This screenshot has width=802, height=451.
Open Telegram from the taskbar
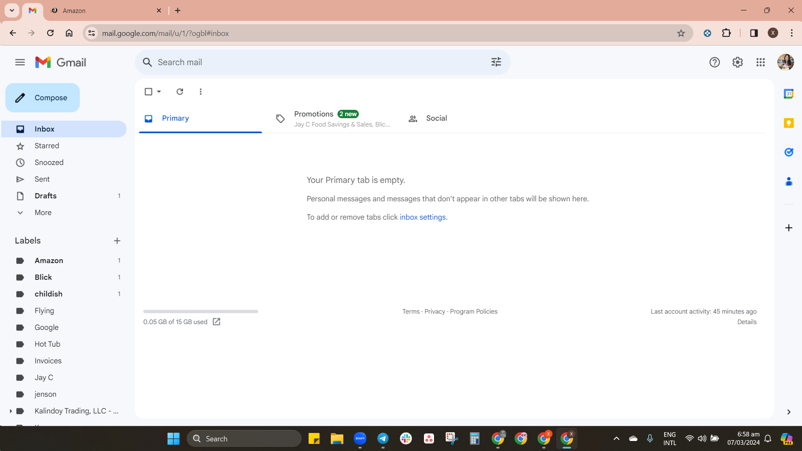pyautogui.click(x=383, y=439)
